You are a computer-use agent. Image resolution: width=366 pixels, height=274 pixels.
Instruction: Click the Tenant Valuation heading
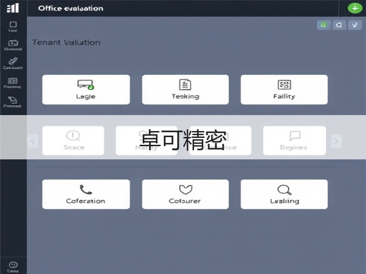pyautogui.click(x=66, y=42)
